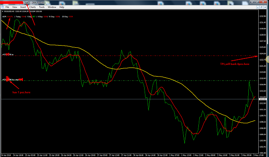Click the 1 May 15:00 time label
The image size is (269, 157).
(x=186, y=155)
